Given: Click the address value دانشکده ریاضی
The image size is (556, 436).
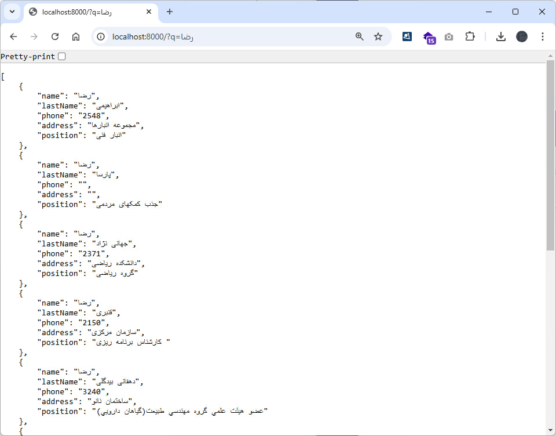Looking at the screenshot, I should point(114,263).
